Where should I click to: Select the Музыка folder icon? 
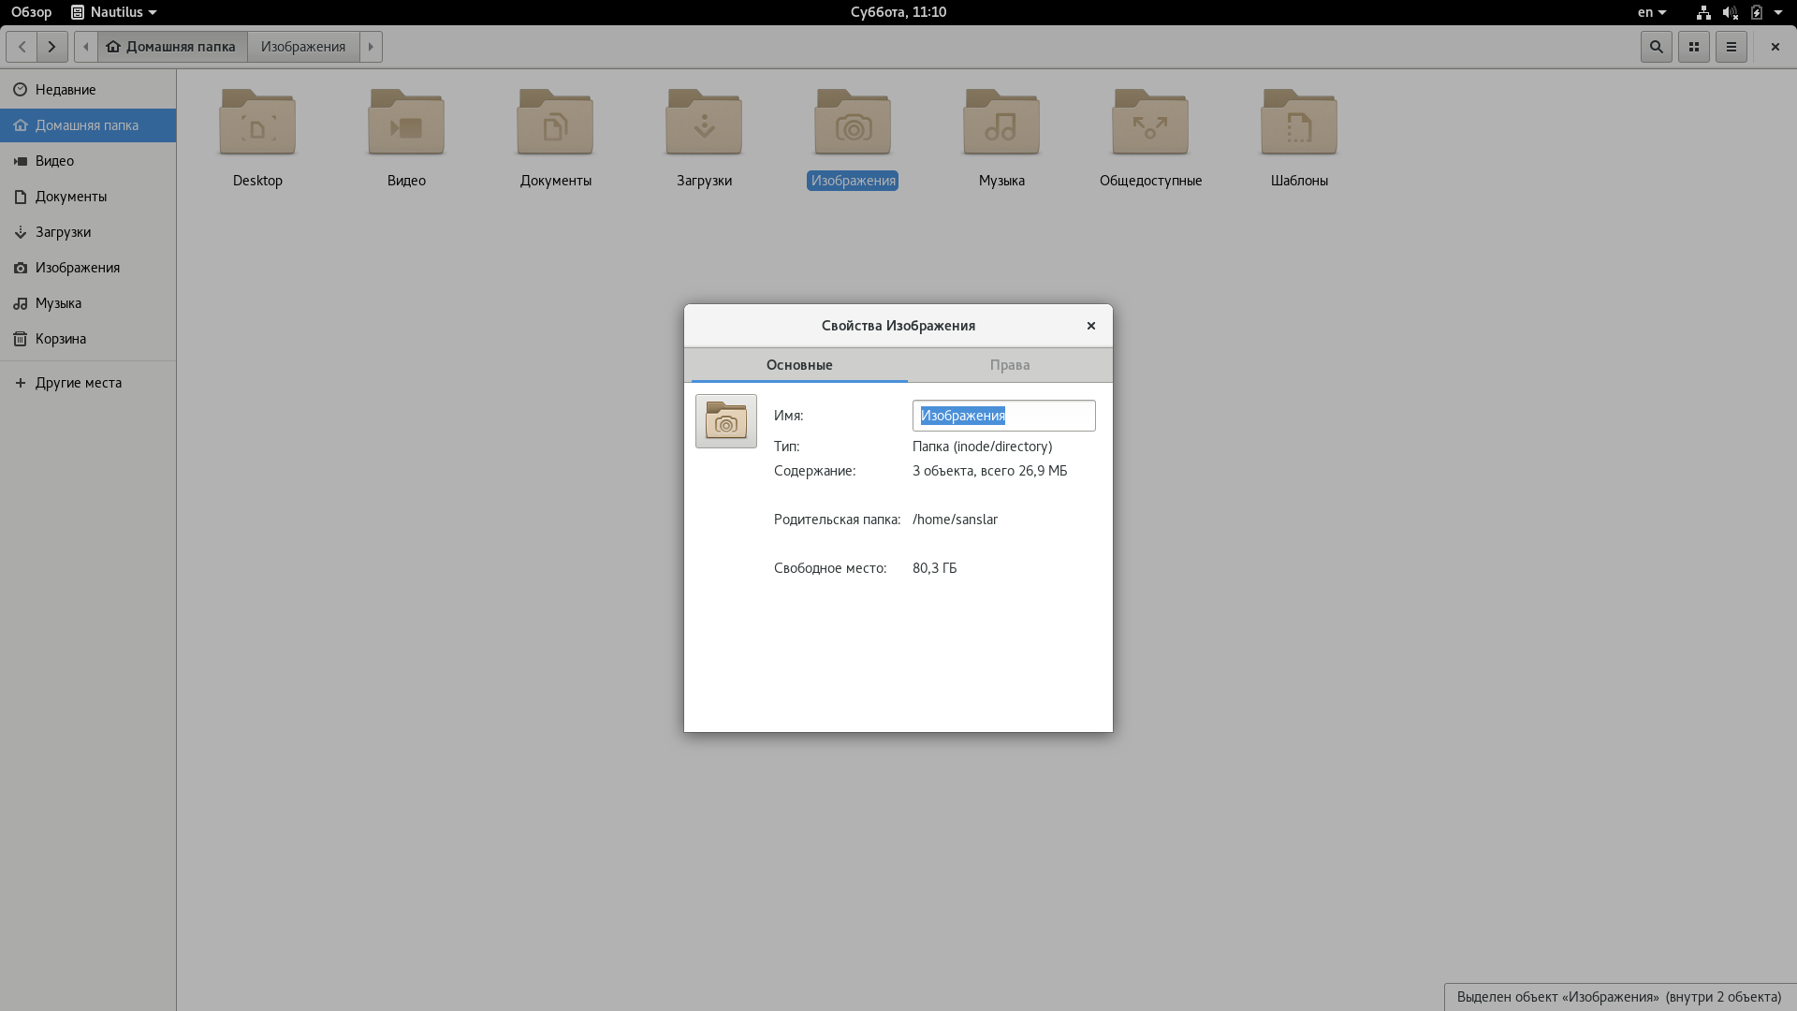tap(1001, 123)
